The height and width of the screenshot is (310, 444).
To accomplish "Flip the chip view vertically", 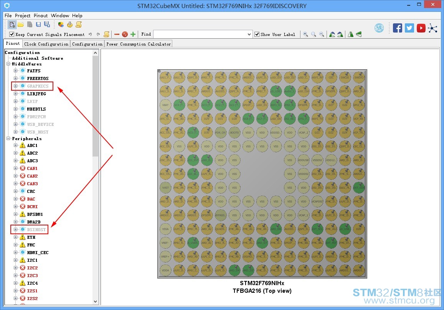I will click(359, 34).
